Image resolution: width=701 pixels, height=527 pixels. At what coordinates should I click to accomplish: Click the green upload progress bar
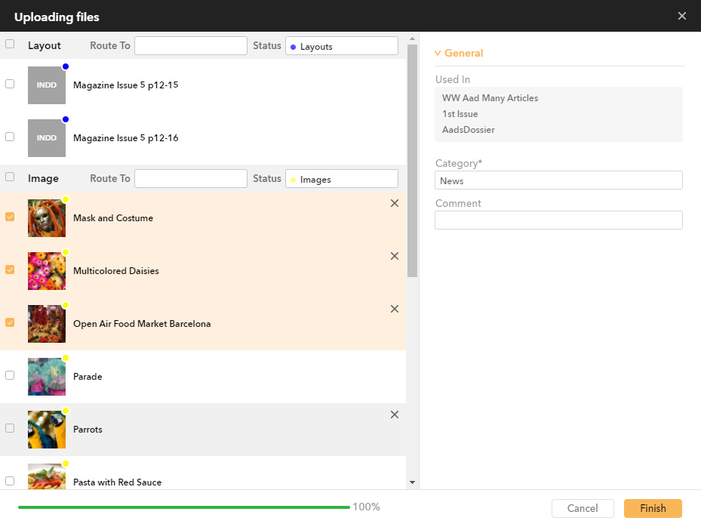coord(183,507)
